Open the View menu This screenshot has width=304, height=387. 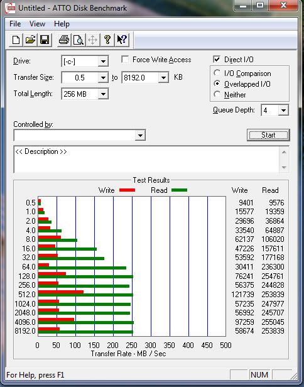37,24
